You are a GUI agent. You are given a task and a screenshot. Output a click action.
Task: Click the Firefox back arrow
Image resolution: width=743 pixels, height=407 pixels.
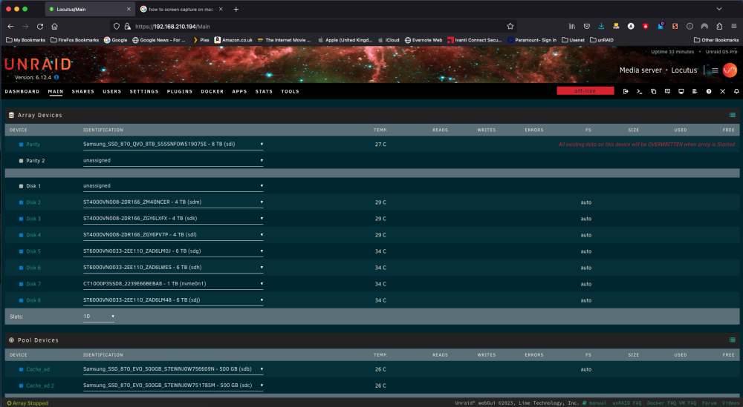[x=10, y=27]
